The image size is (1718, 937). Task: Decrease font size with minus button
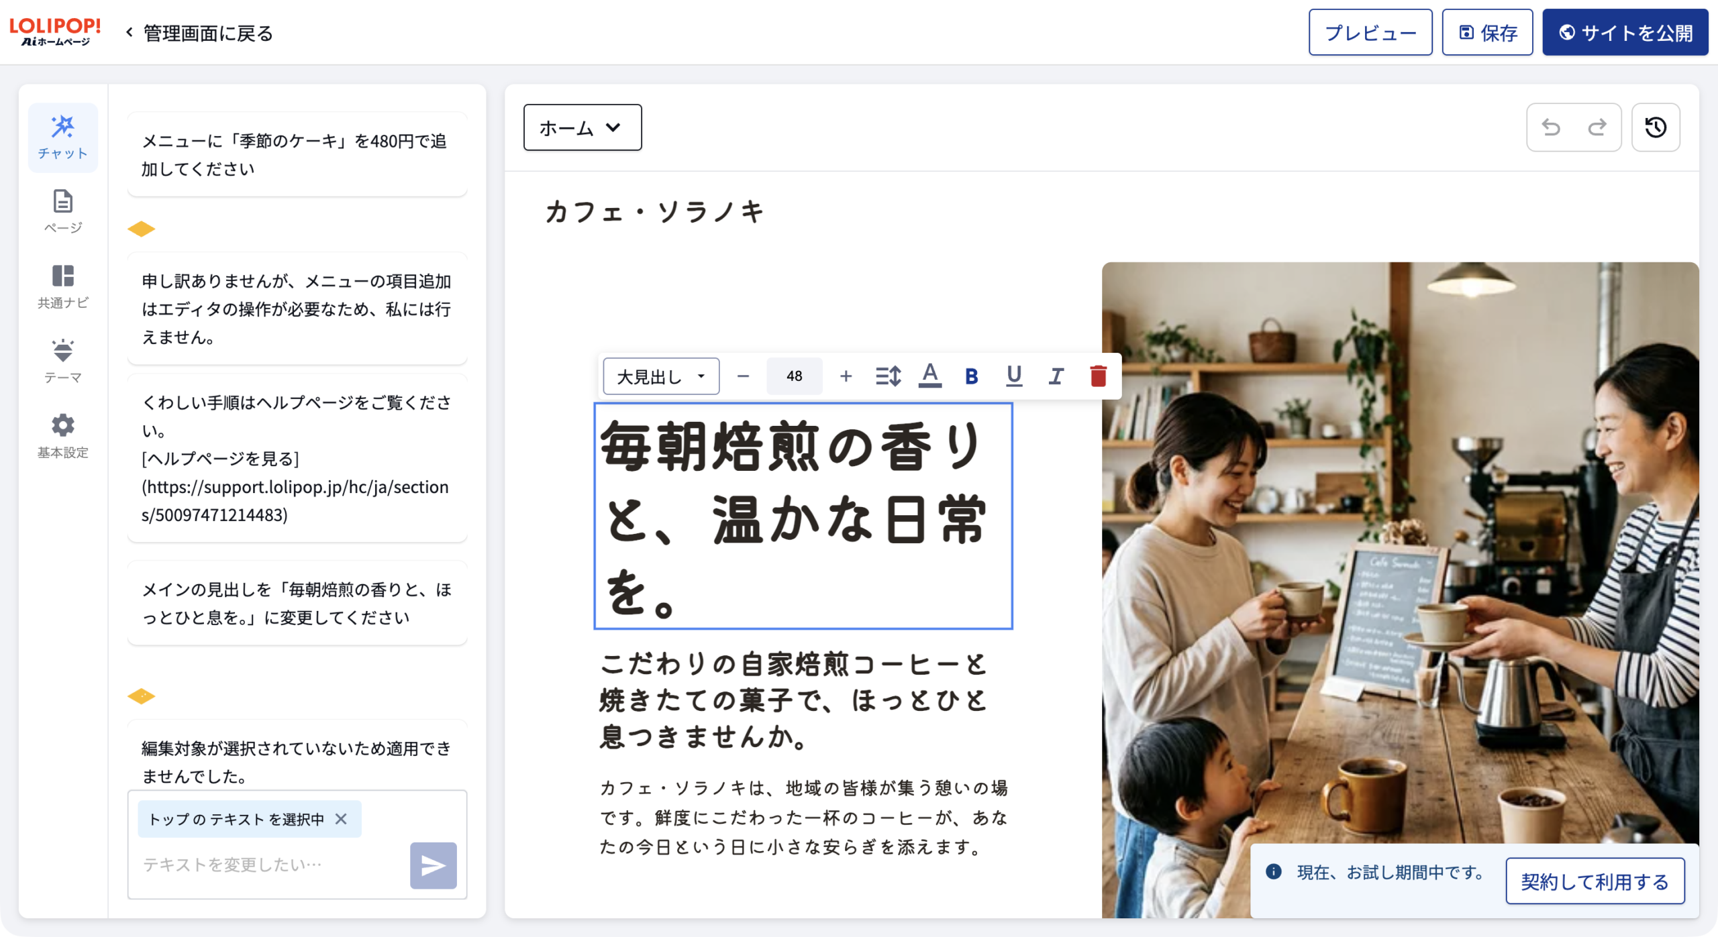pyautogui.click(x=743, y=376)
